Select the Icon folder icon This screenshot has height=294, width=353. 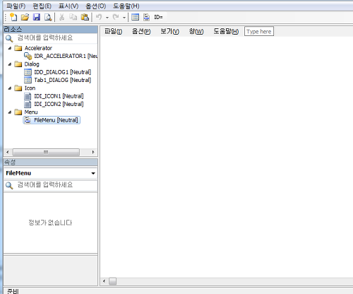click(18, 88)
